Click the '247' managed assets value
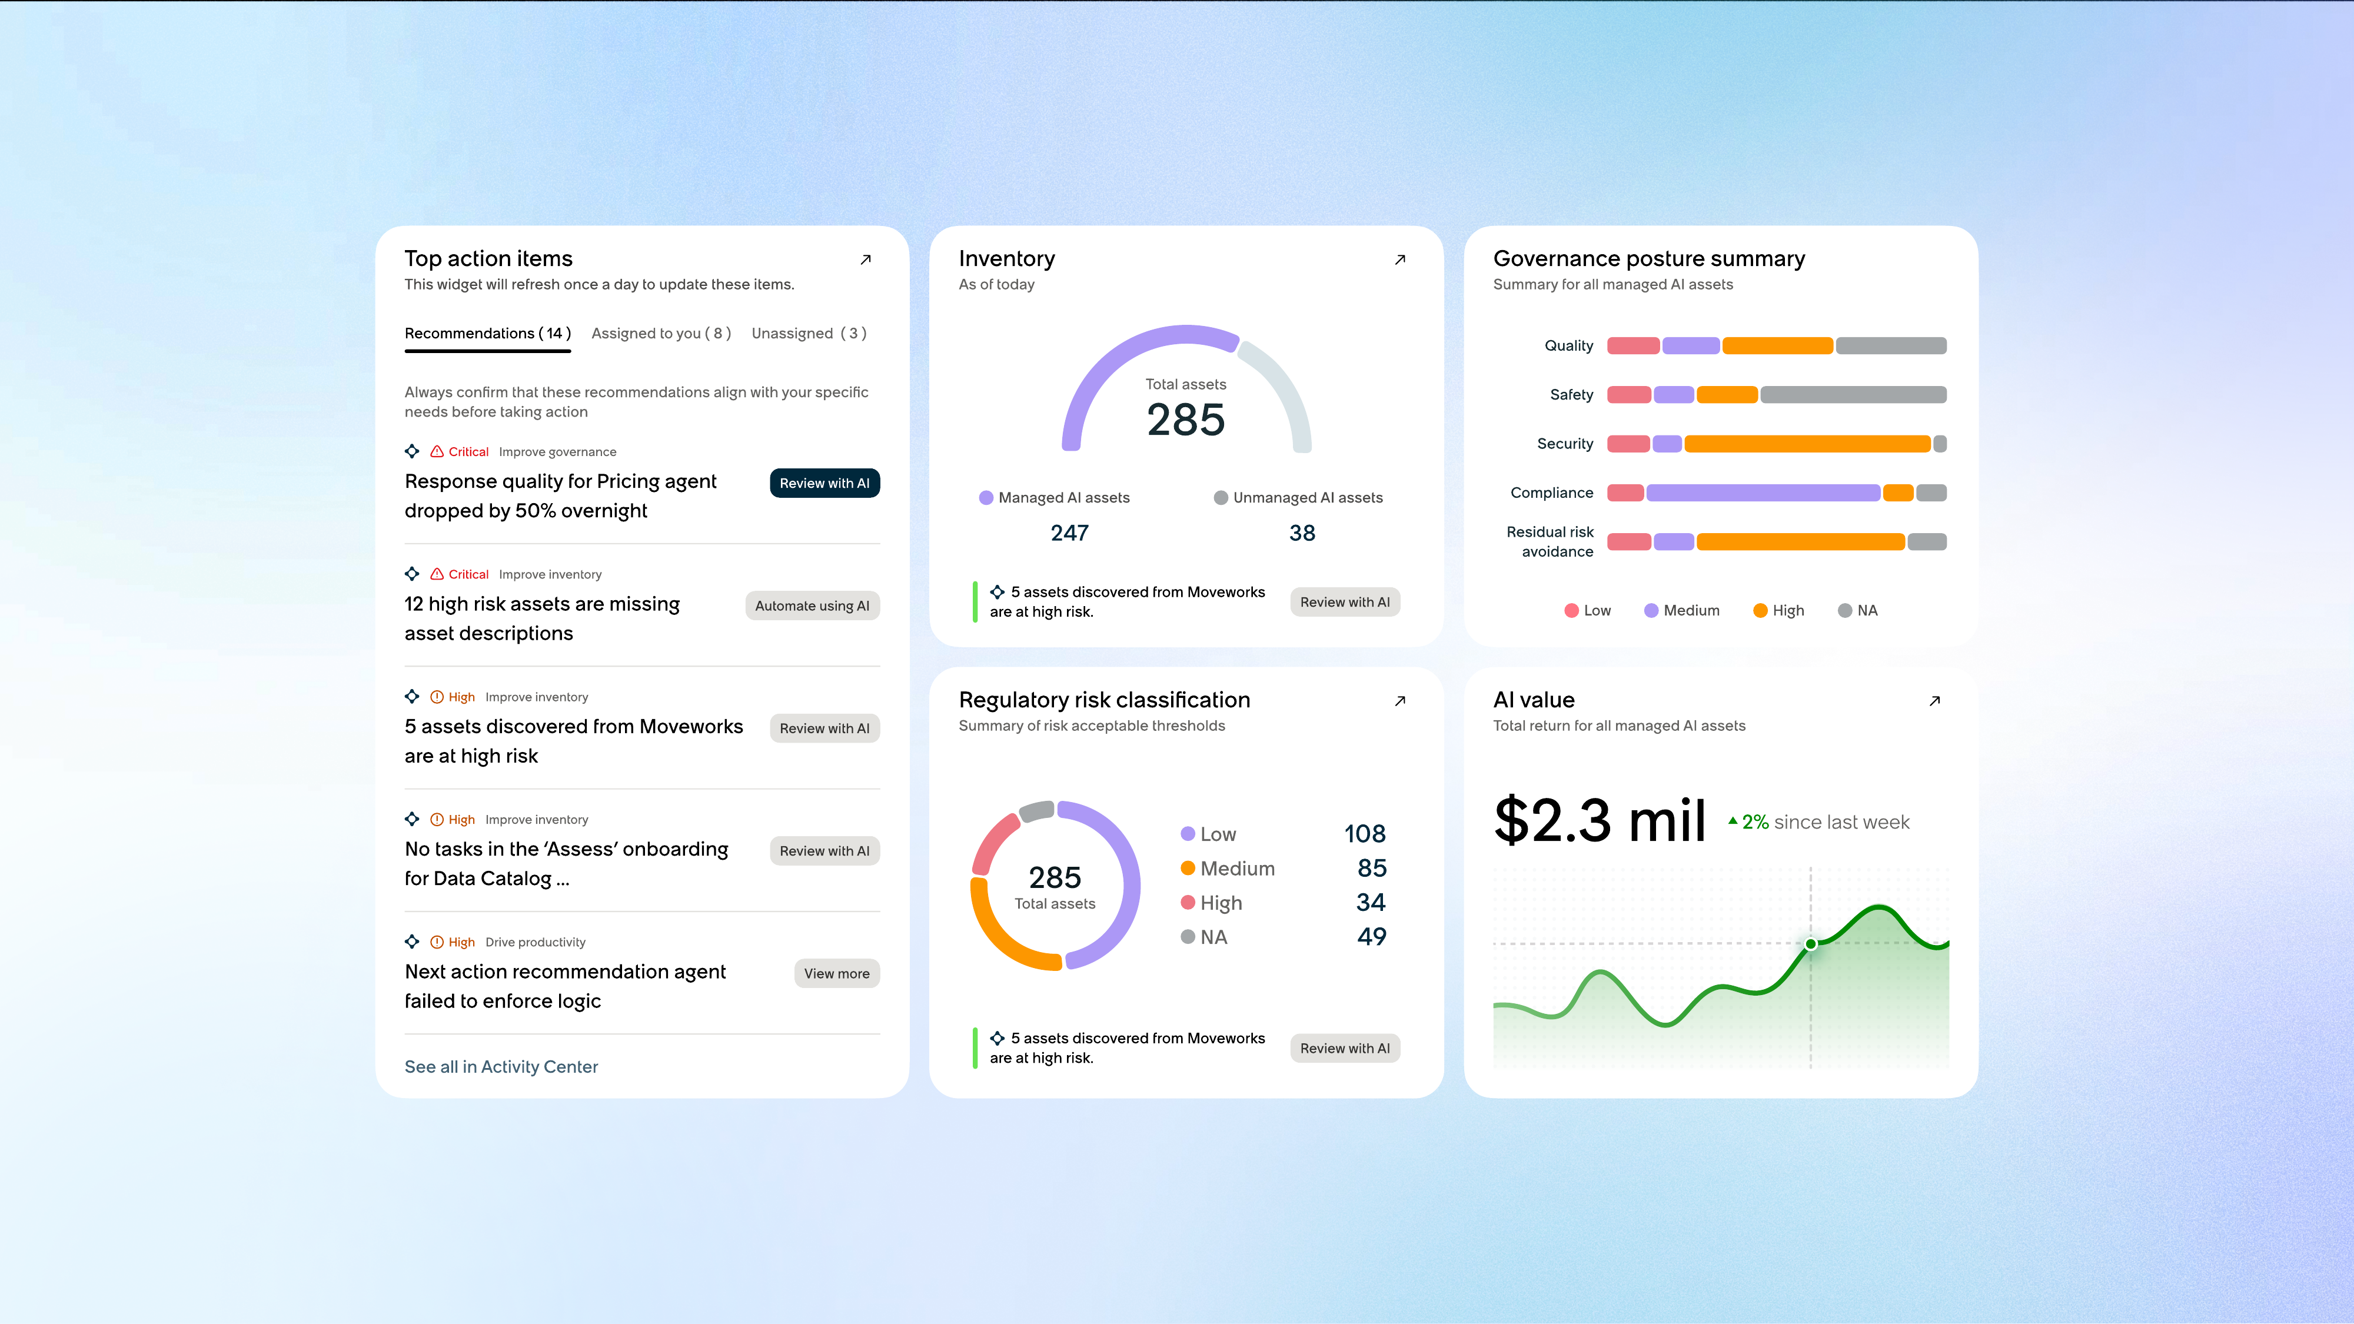The image size is (2354, 1324). [1069, 533]
